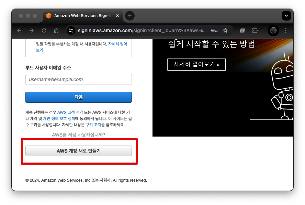The height and width of the screenshot is (205, 305).
Task: Select the Amazon Web Services Sign-In tab
Action: tap(82, 16)
